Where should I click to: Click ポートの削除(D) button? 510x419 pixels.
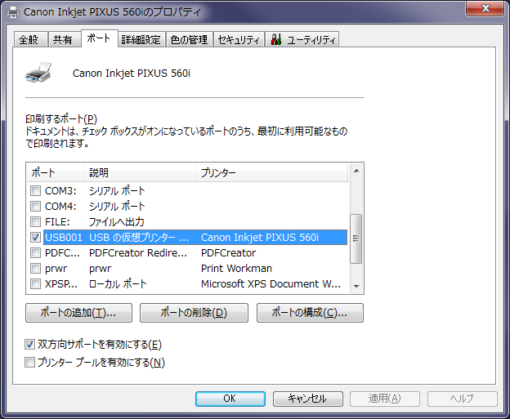coord(194,313)
